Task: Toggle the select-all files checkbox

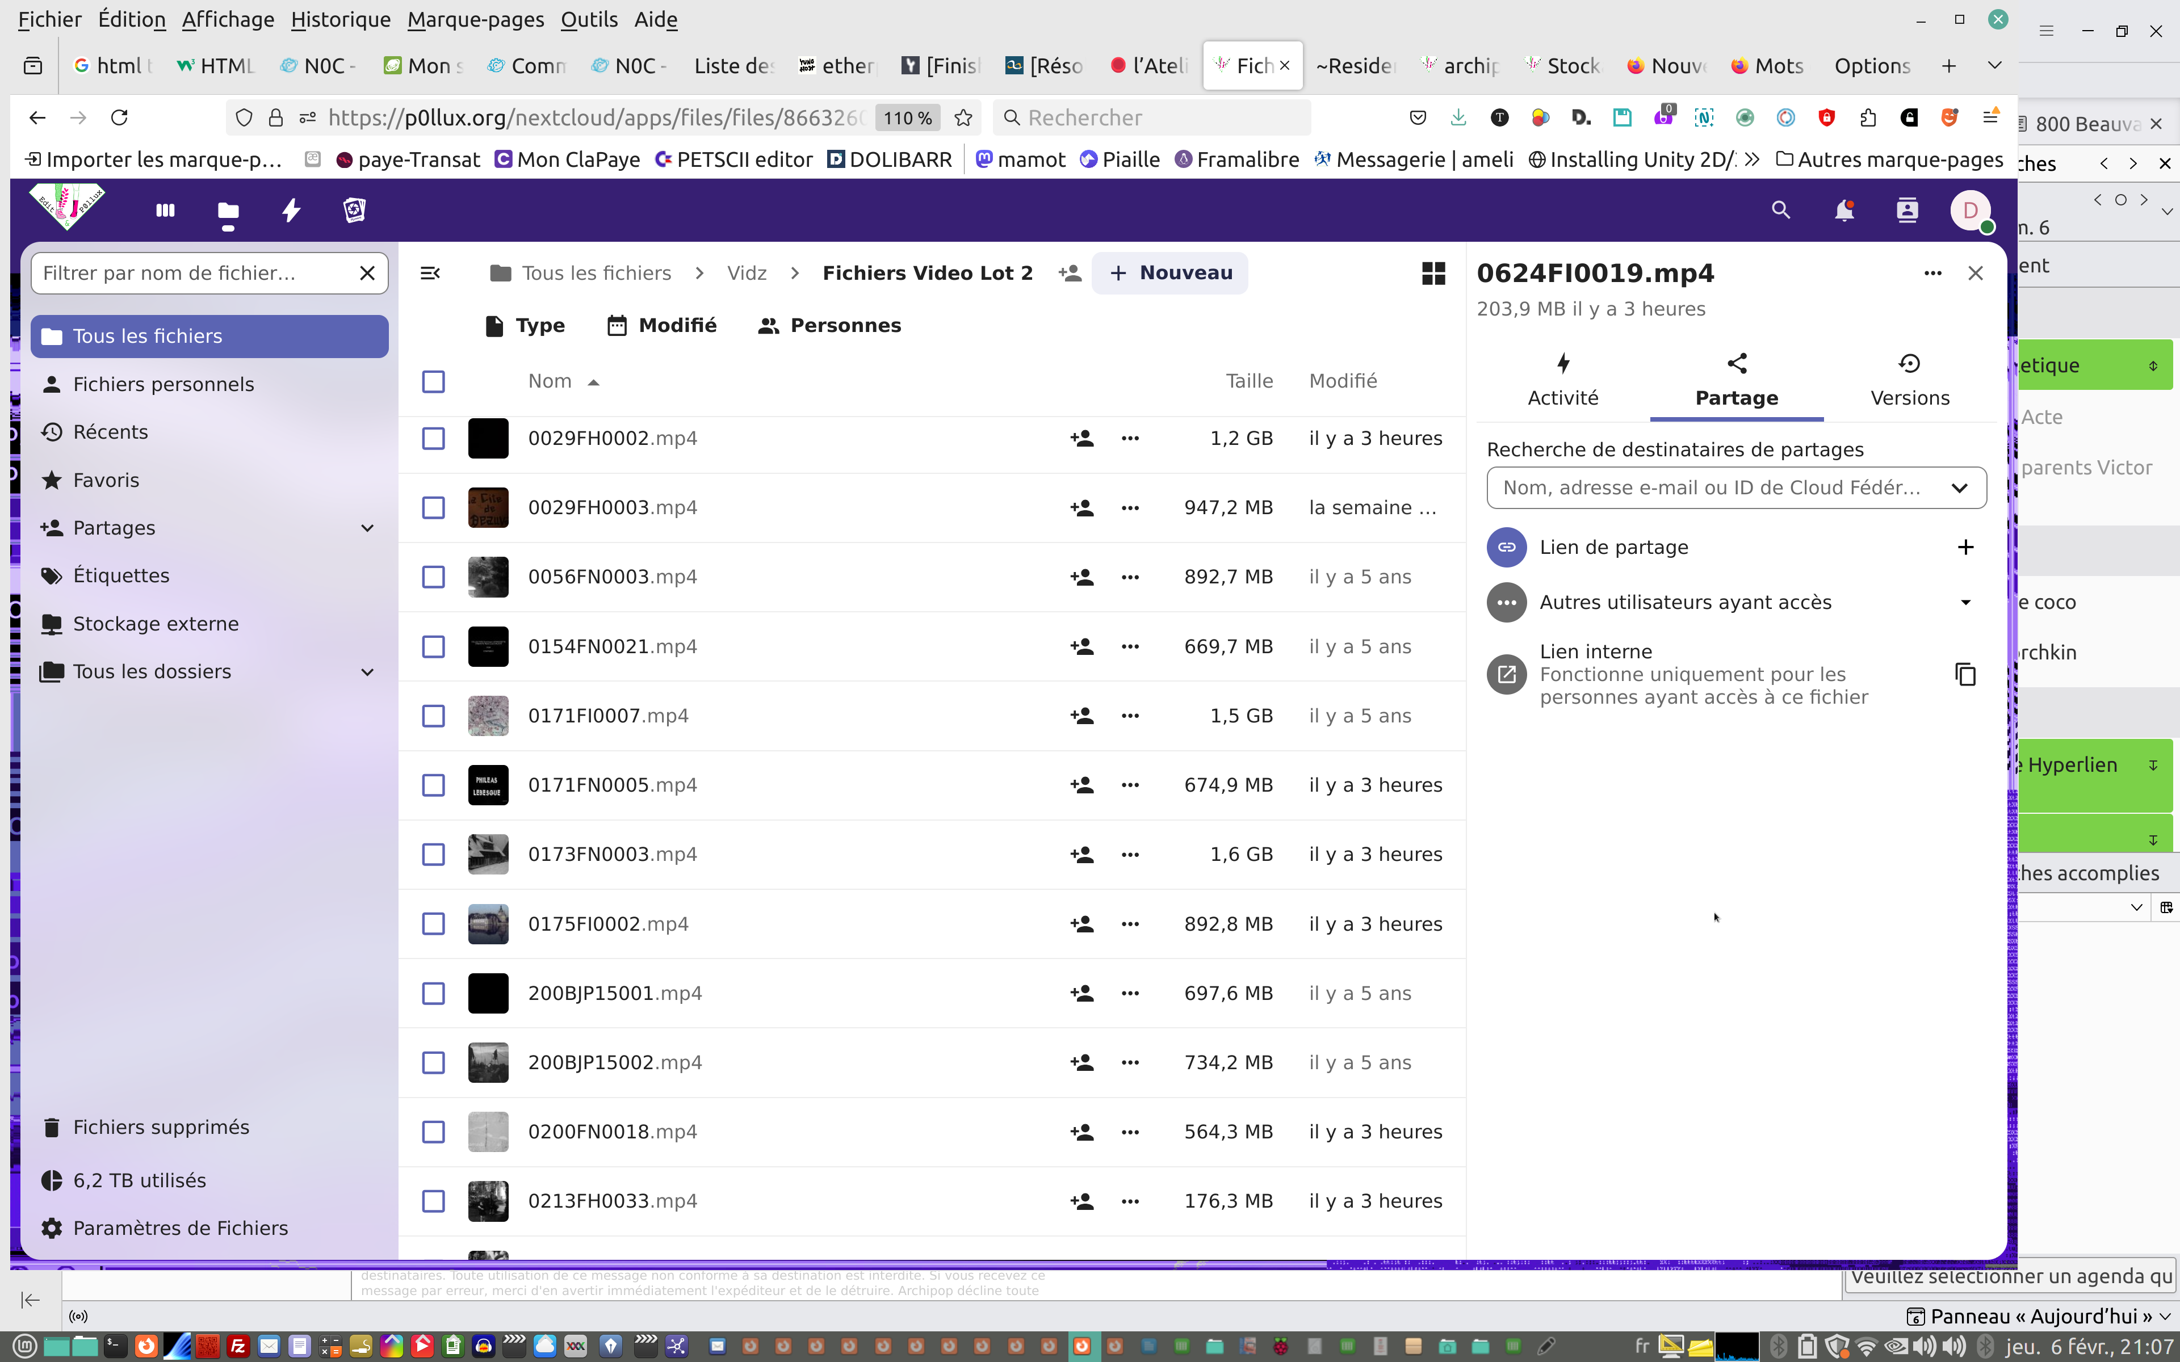Action: 433,382
